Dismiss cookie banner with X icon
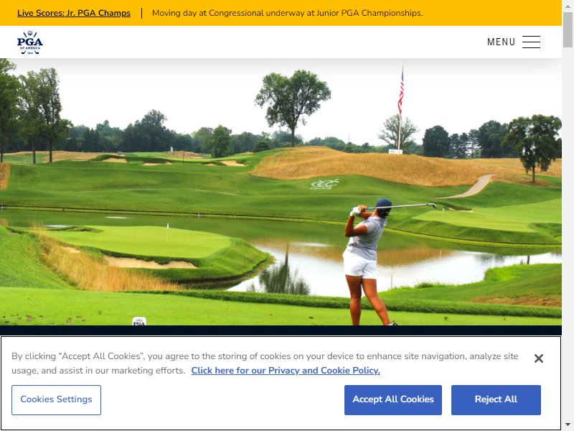574x431 pixels. (x=539, y=358)
